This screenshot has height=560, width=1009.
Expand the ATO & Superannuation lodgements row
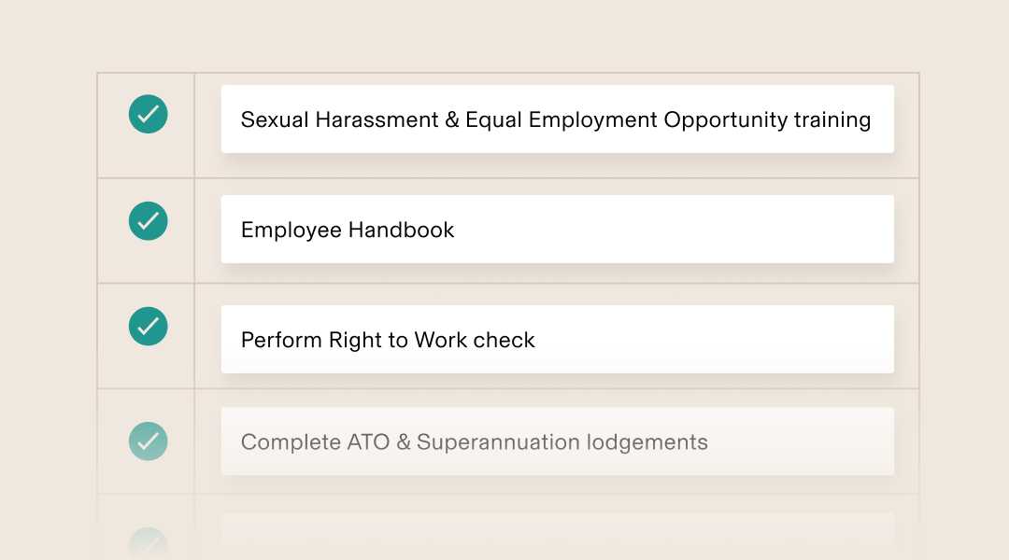(x=557, y=440)
